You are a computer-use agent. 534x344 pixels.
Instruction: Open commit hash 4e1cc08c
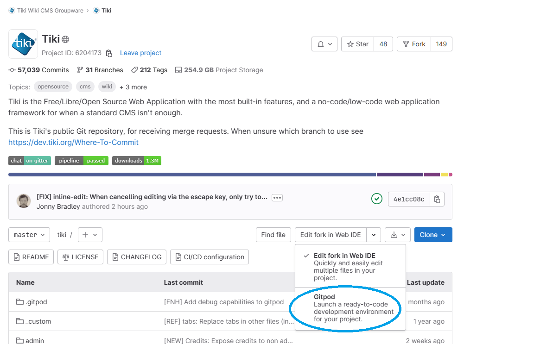[x=409, y=199]
